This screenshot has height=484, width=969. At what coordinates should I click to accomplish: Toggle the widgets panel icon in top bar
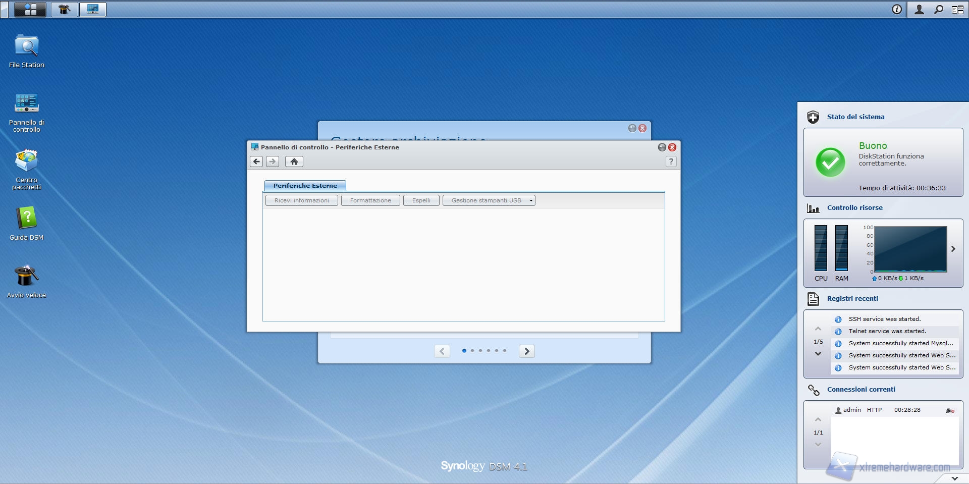[957, 9]
